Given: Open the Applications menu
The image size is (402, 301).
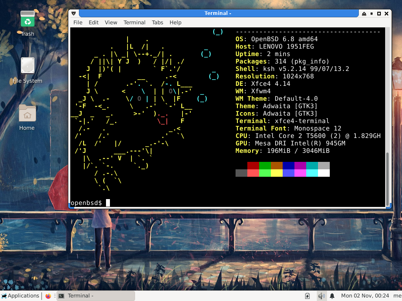Looking at the screenshot, I should 20,296.
